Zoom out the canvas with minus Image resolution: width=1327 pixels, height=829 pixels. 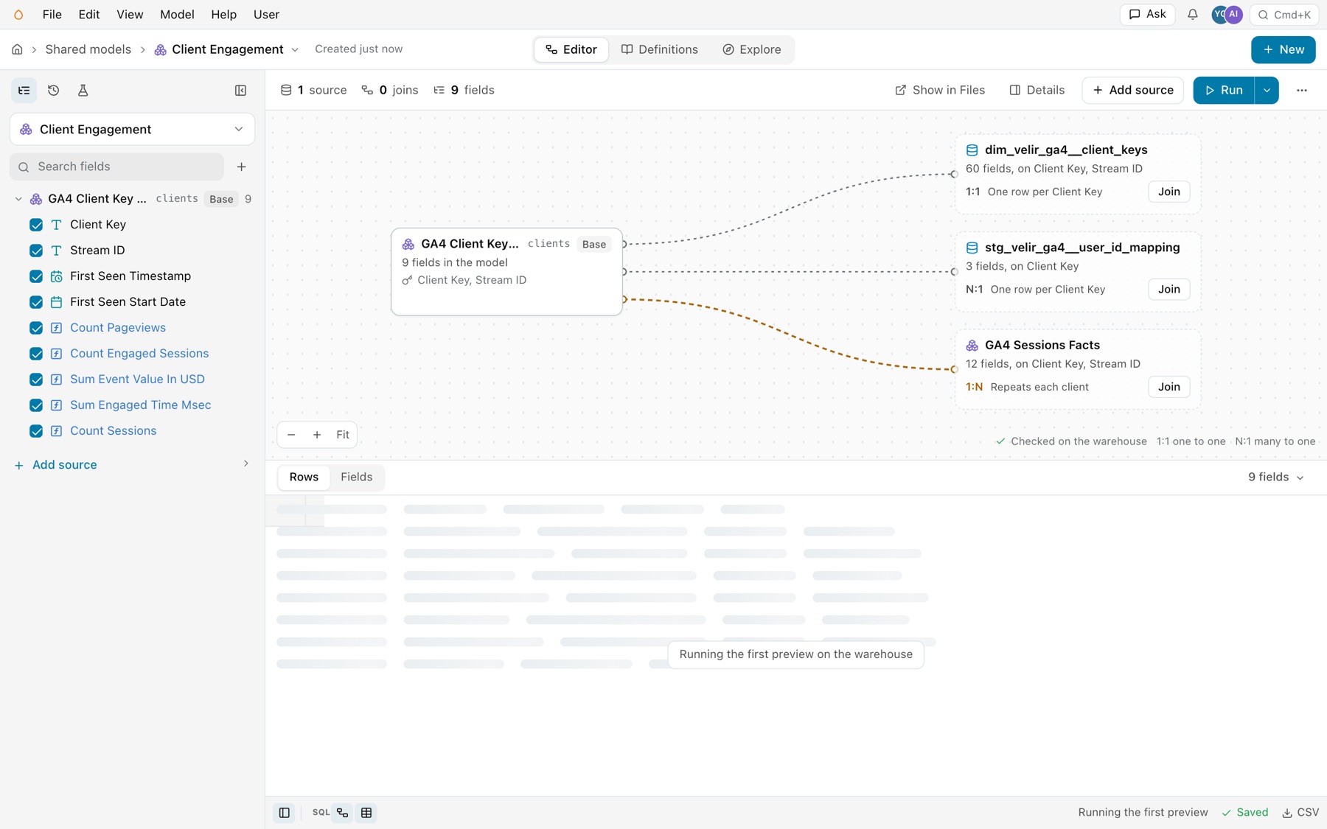coord(291,435)
